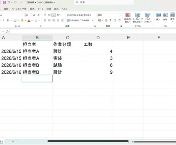Open the 数式 tab
This screenshot has height=145, width=176.
pos(32,9)
